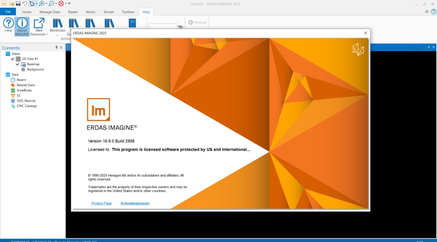
Task: Collapse the ribbon with the top-right chevron
Action: click(427, 12)
